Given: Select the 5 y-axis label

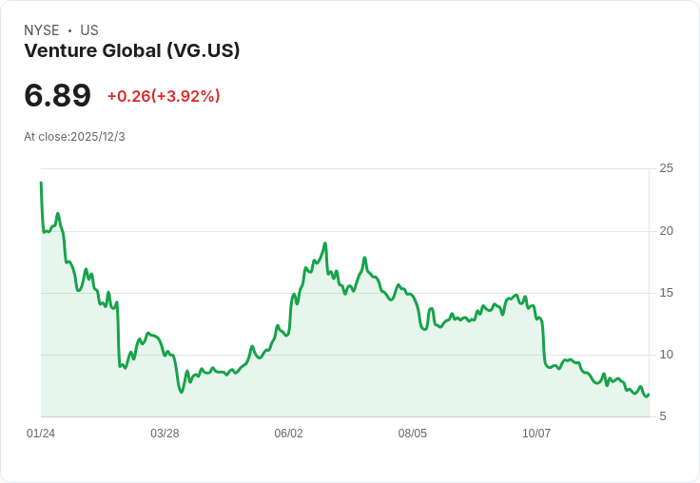Looking at the screenshot, I should [663, 416].
